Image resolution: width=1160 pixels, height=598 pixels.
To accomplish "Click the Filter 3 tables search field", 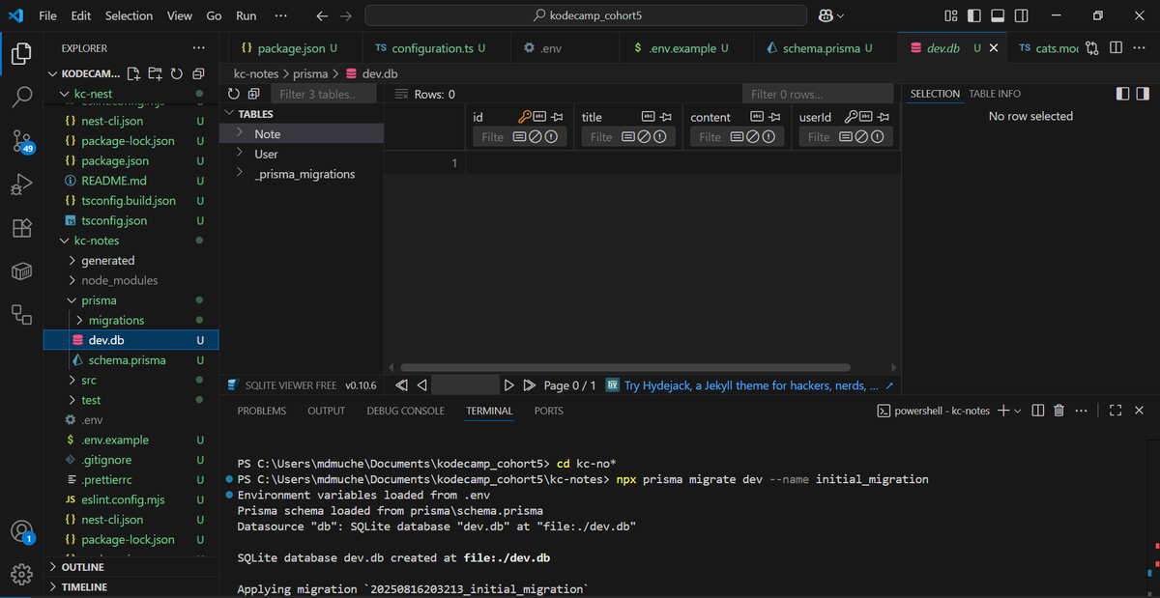I will pyautogui.click(x=326, y=94).
